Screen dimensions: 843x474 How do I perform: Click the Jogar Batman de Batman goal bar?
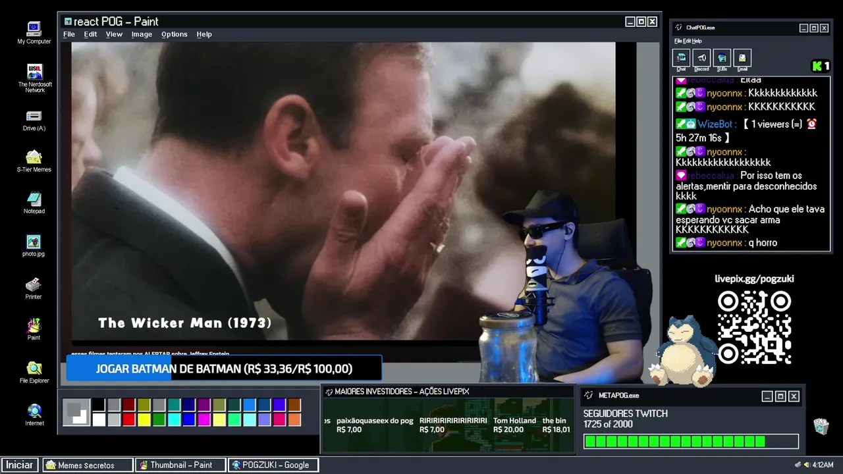pyautogui.click(x=224, y=369)
